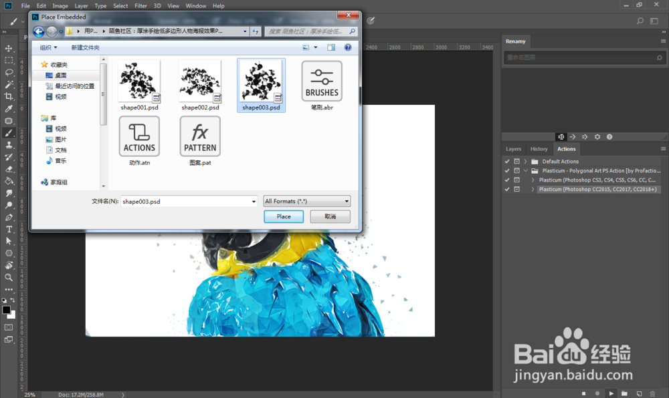This screenshot has height=398, width=669.
Task: Toggle dialog control for Plasticum CC2015 action
Action: tap(516, 190)
